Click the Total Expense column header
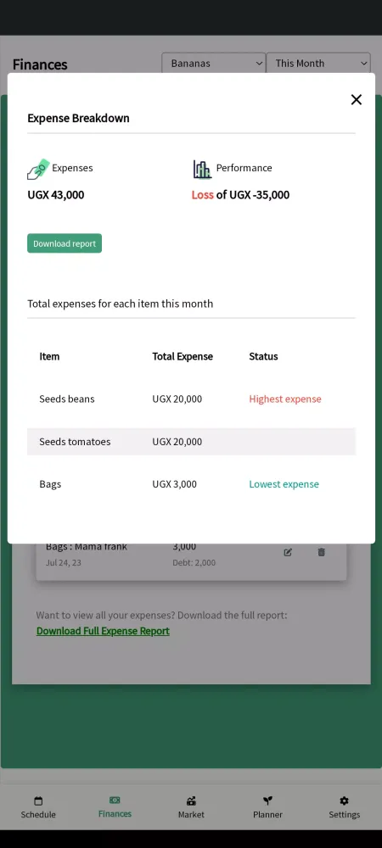The image size is (382, 848). (183, 356)
